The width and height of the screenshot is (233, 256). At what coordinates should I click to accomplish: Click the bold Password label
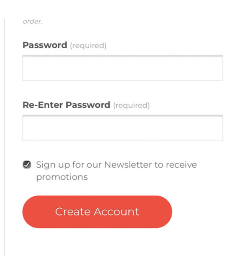(x=45, y=45)
